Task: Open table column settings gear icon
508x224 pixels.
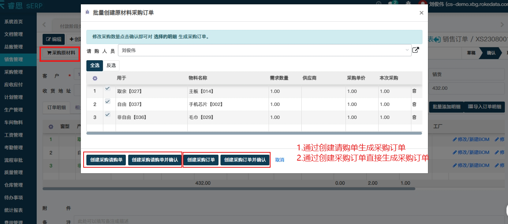Action: (x=95, y=78)
